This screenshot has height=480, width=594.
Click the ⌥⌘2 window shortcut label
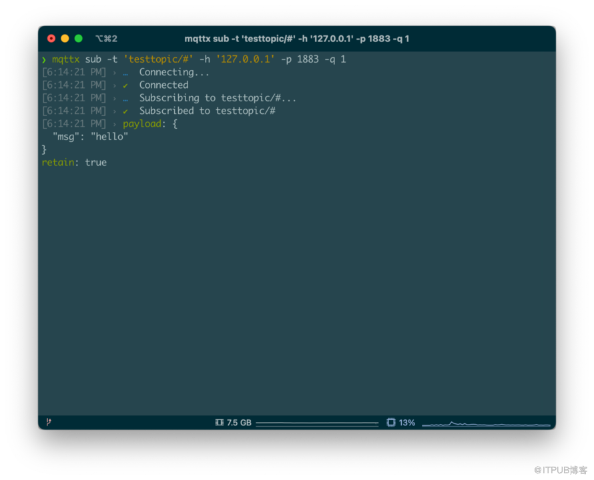point(106,39)
